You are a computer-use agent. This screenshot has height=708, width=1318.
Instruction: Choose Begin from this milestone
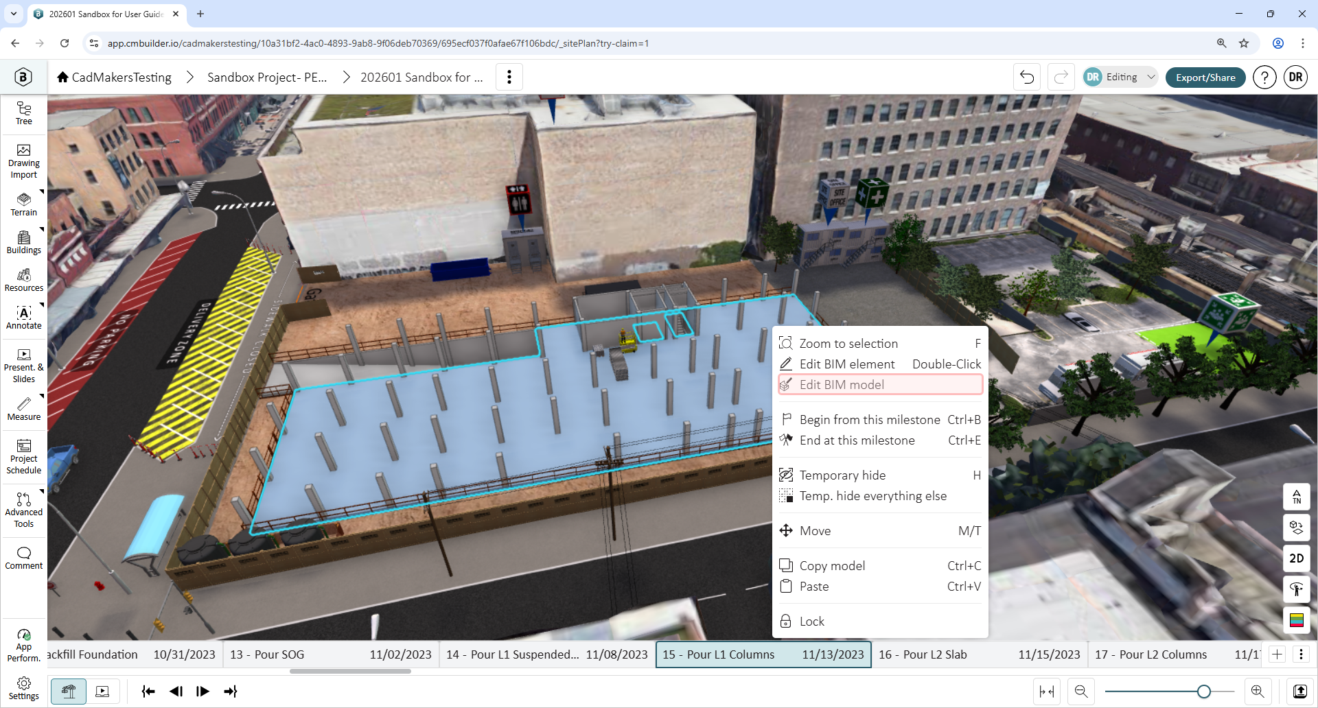tap(880, 420)
